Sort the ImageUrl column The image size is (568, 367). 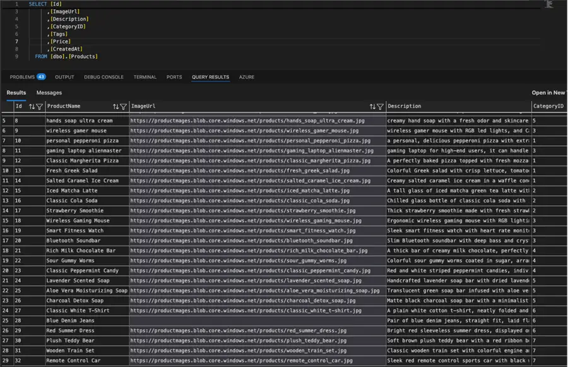coord(372,107)
